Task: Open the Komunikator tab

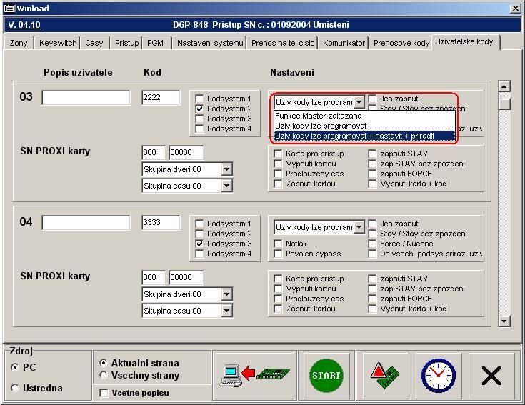Action: (x=344, y=43)
